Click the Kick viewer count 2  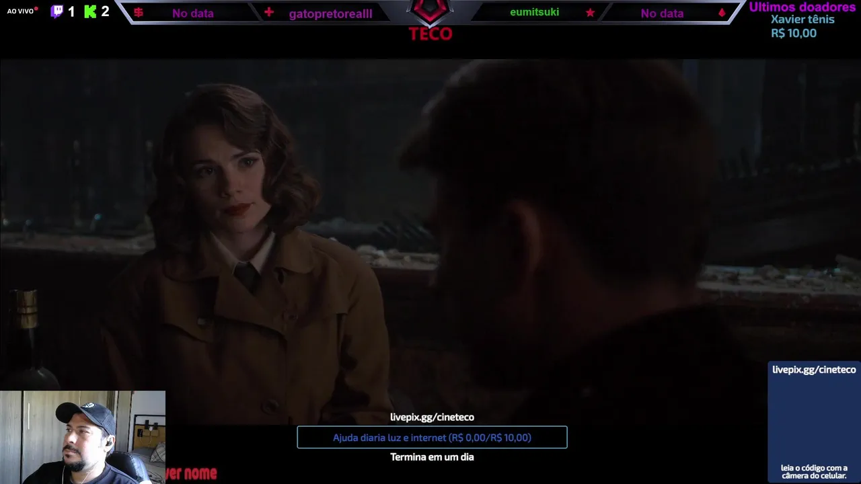[105, 11]
